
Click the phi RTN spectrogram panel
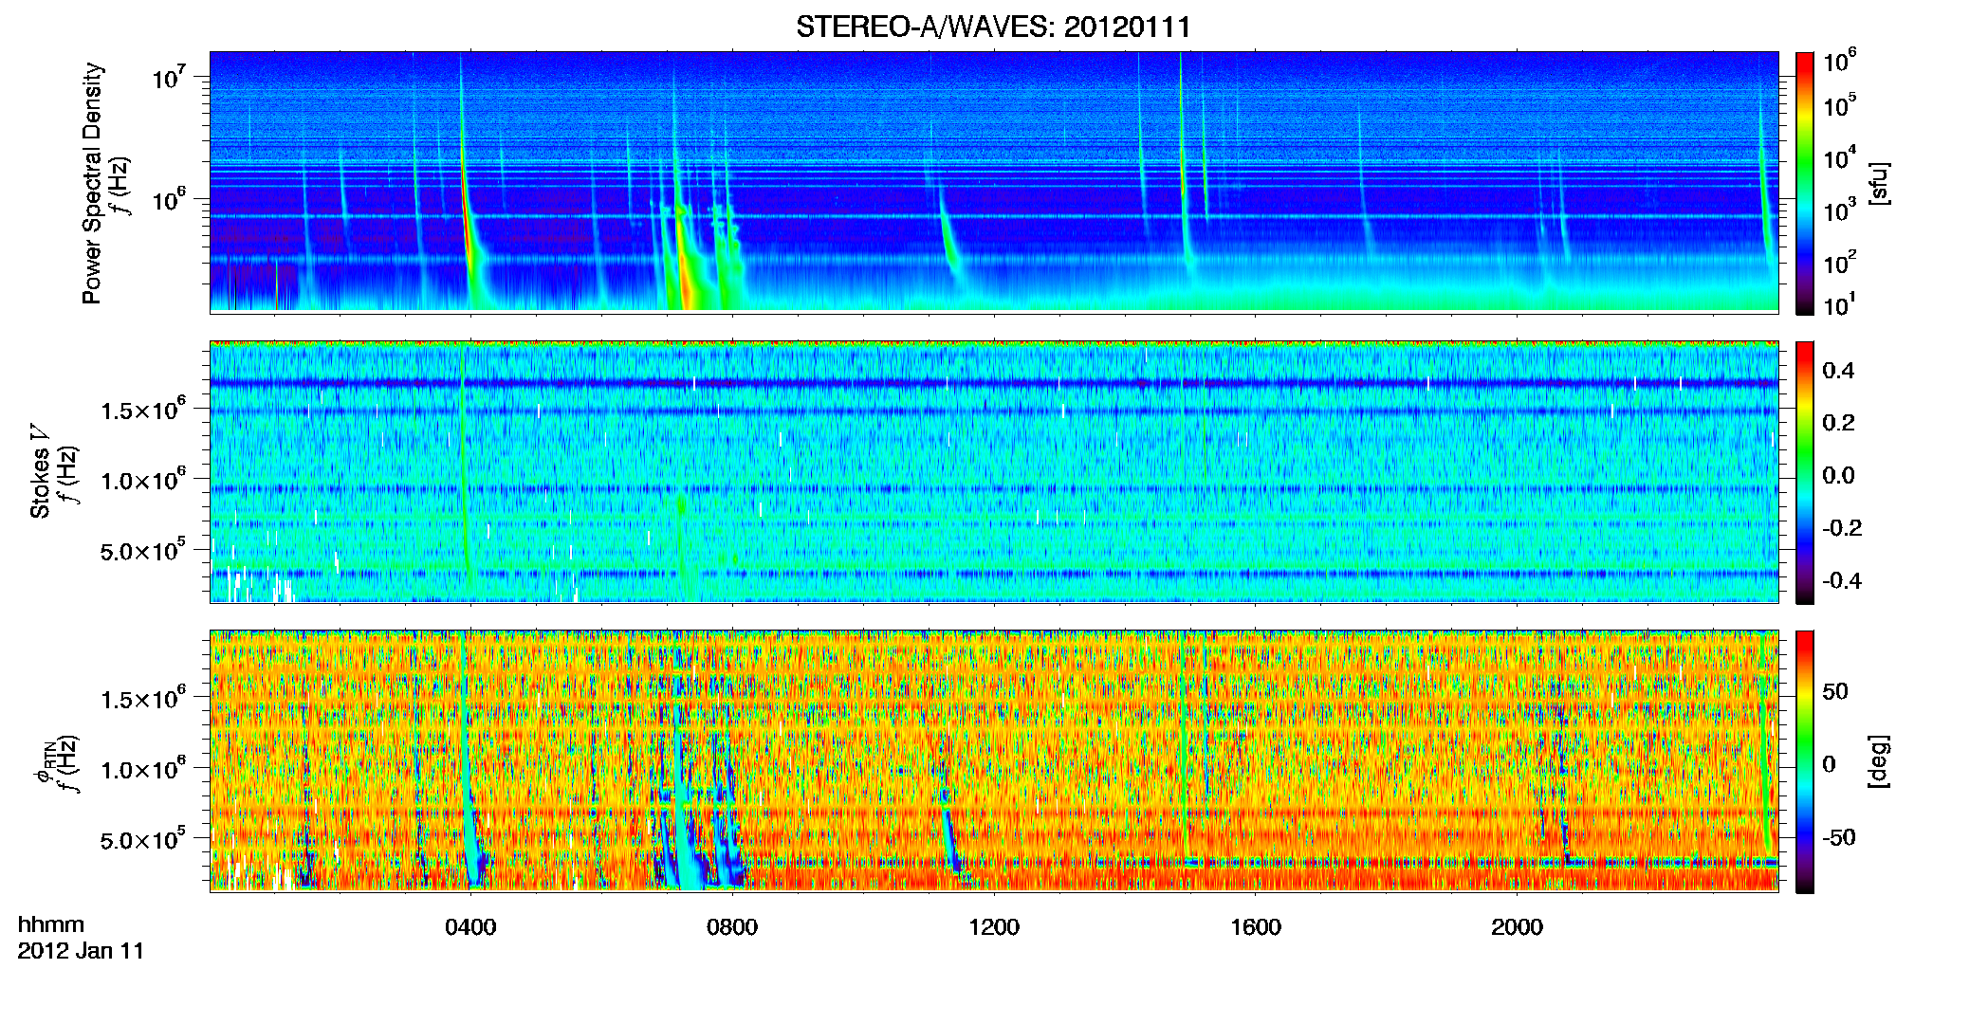click(x=994, y=761)
